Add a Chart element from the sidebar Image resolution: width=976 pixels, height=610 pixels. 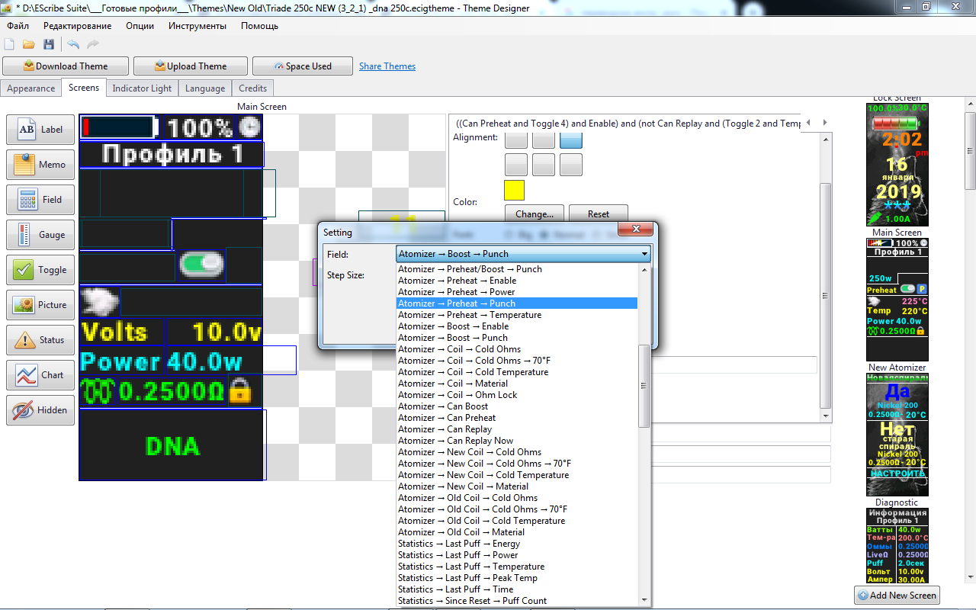(41, 375)
